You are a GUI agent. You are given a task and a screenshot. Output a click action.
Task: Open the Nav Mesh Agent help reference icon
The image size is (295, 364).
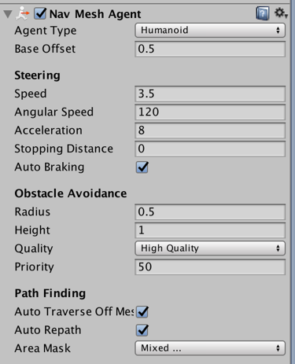point(263,13)
